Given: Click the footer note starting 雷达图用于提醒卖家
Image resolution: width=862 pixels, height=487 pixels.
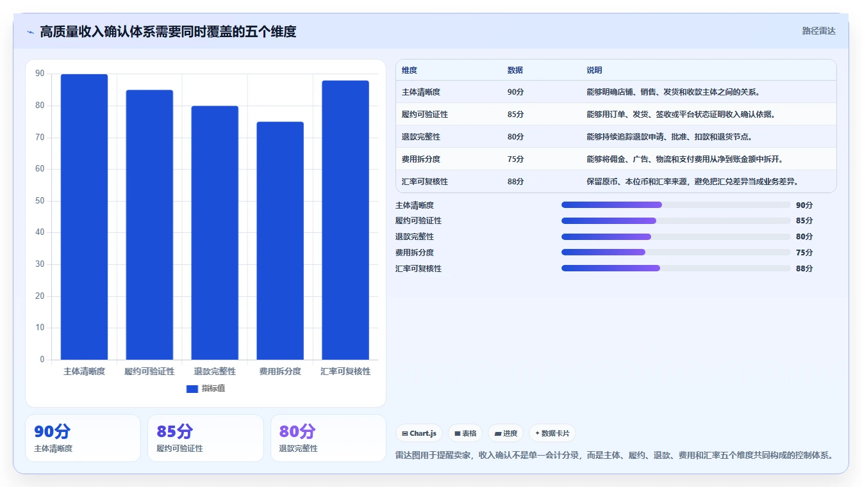Looking at the screenshot, I should [615, 456].
